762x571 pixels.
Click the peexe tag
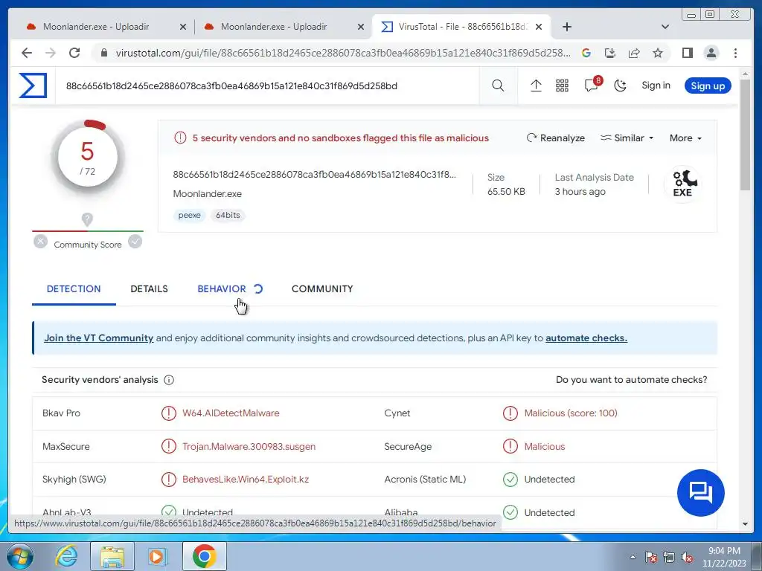click(x=189, y=215)
